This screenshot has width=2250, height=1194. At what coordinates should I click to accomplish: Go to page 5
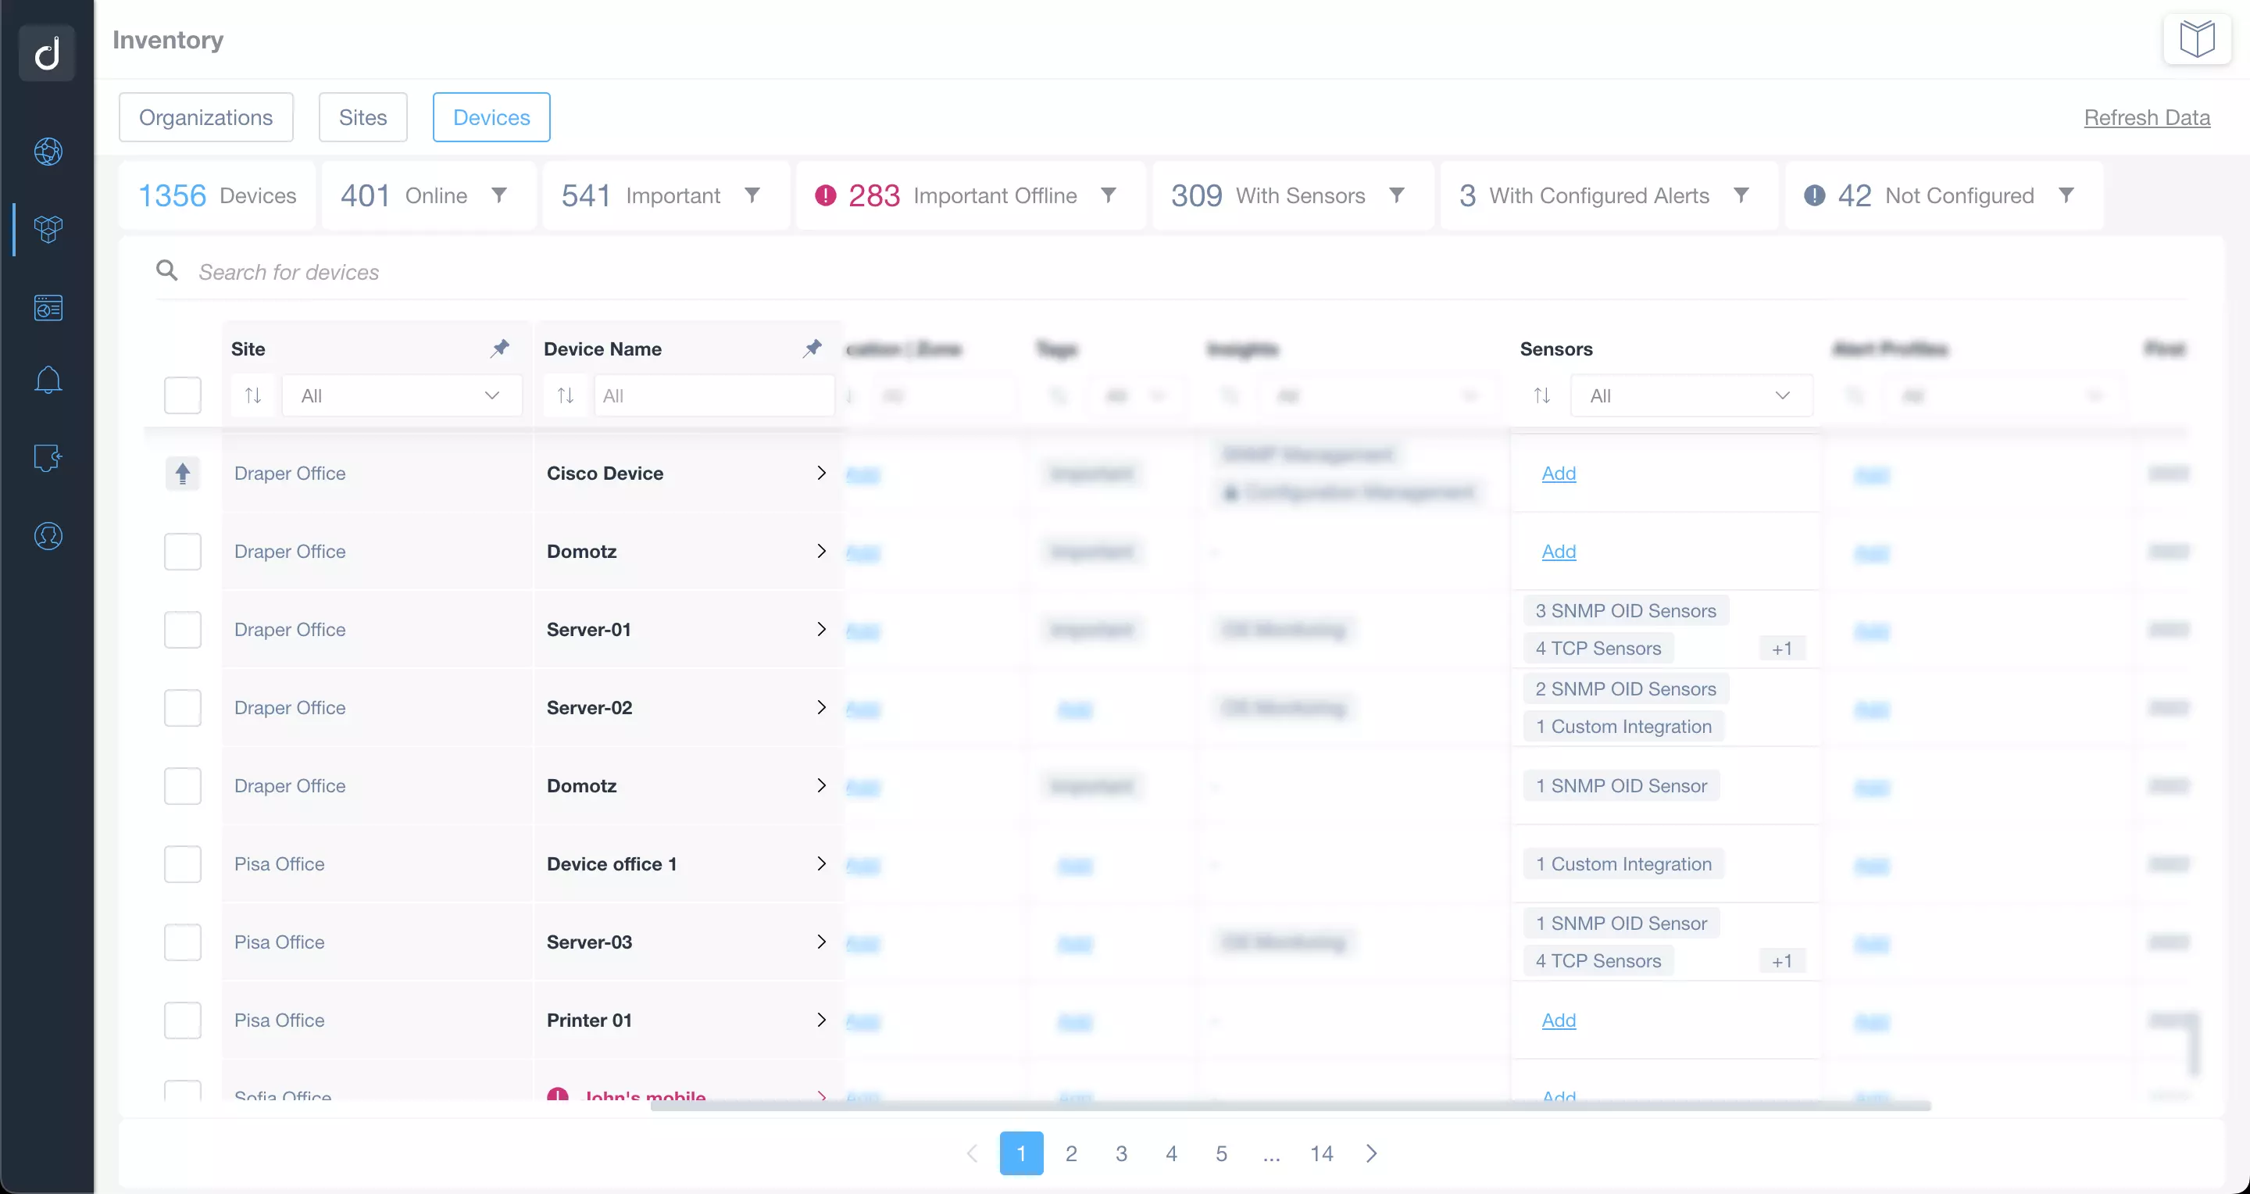pyautogui.click(x=1221, y=1154)
